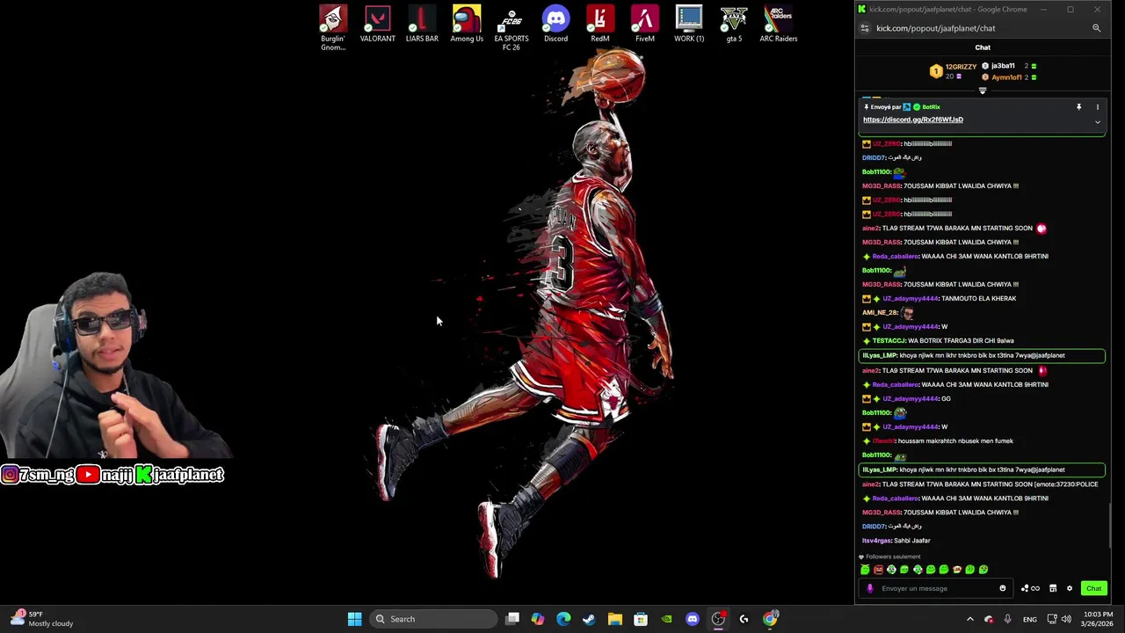Viewport: 1125px width, 633px height.
Task: Open the Kick channel shop icon
Action: [x=1053, y=588]
